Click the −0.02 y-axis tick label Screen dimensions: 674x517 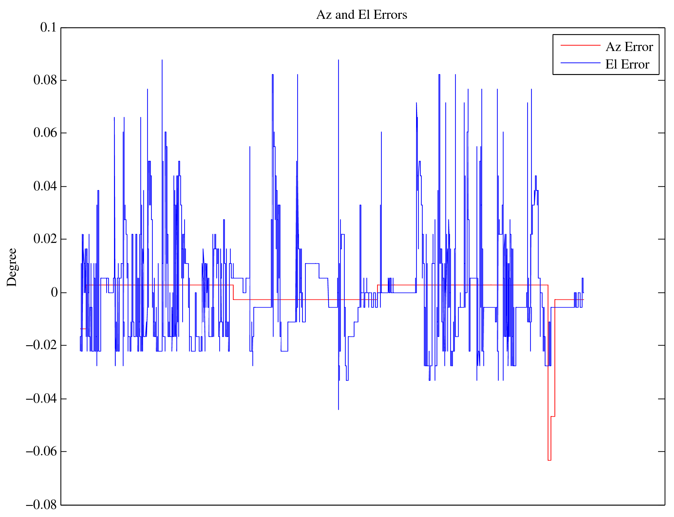(41, 345)
